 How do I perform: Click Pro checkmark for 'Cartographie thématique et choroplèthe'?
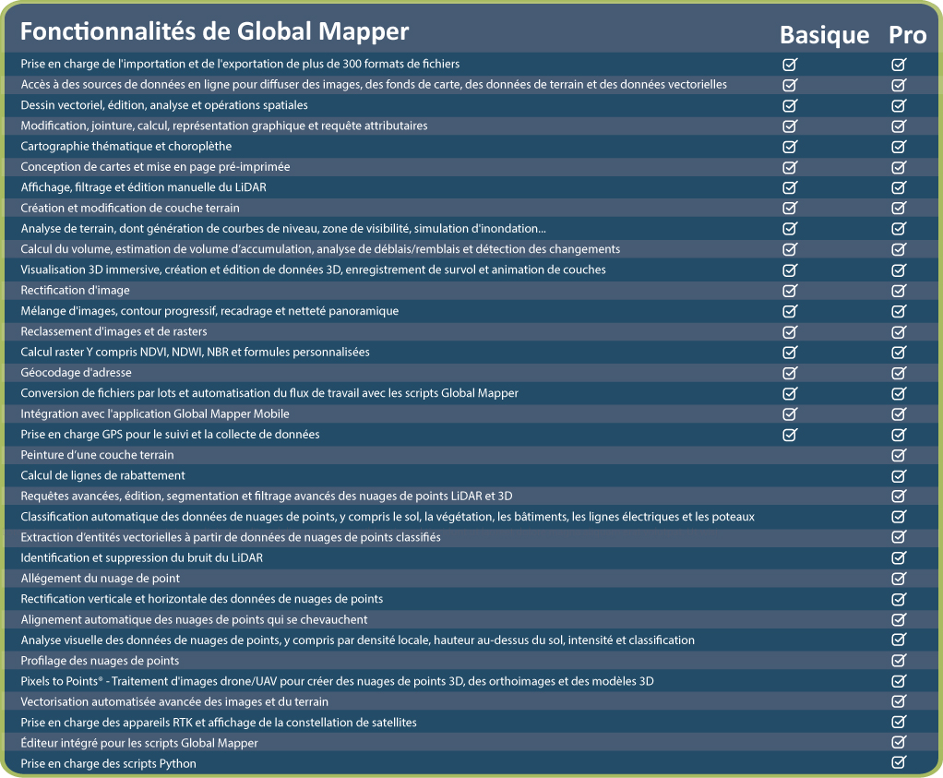pos(899,146)
